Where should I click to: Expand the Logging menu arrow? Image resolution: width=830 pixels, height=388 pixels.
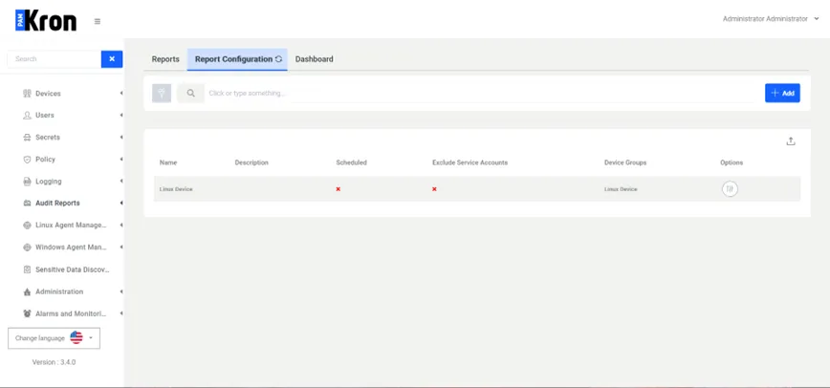tap(121, 181)
